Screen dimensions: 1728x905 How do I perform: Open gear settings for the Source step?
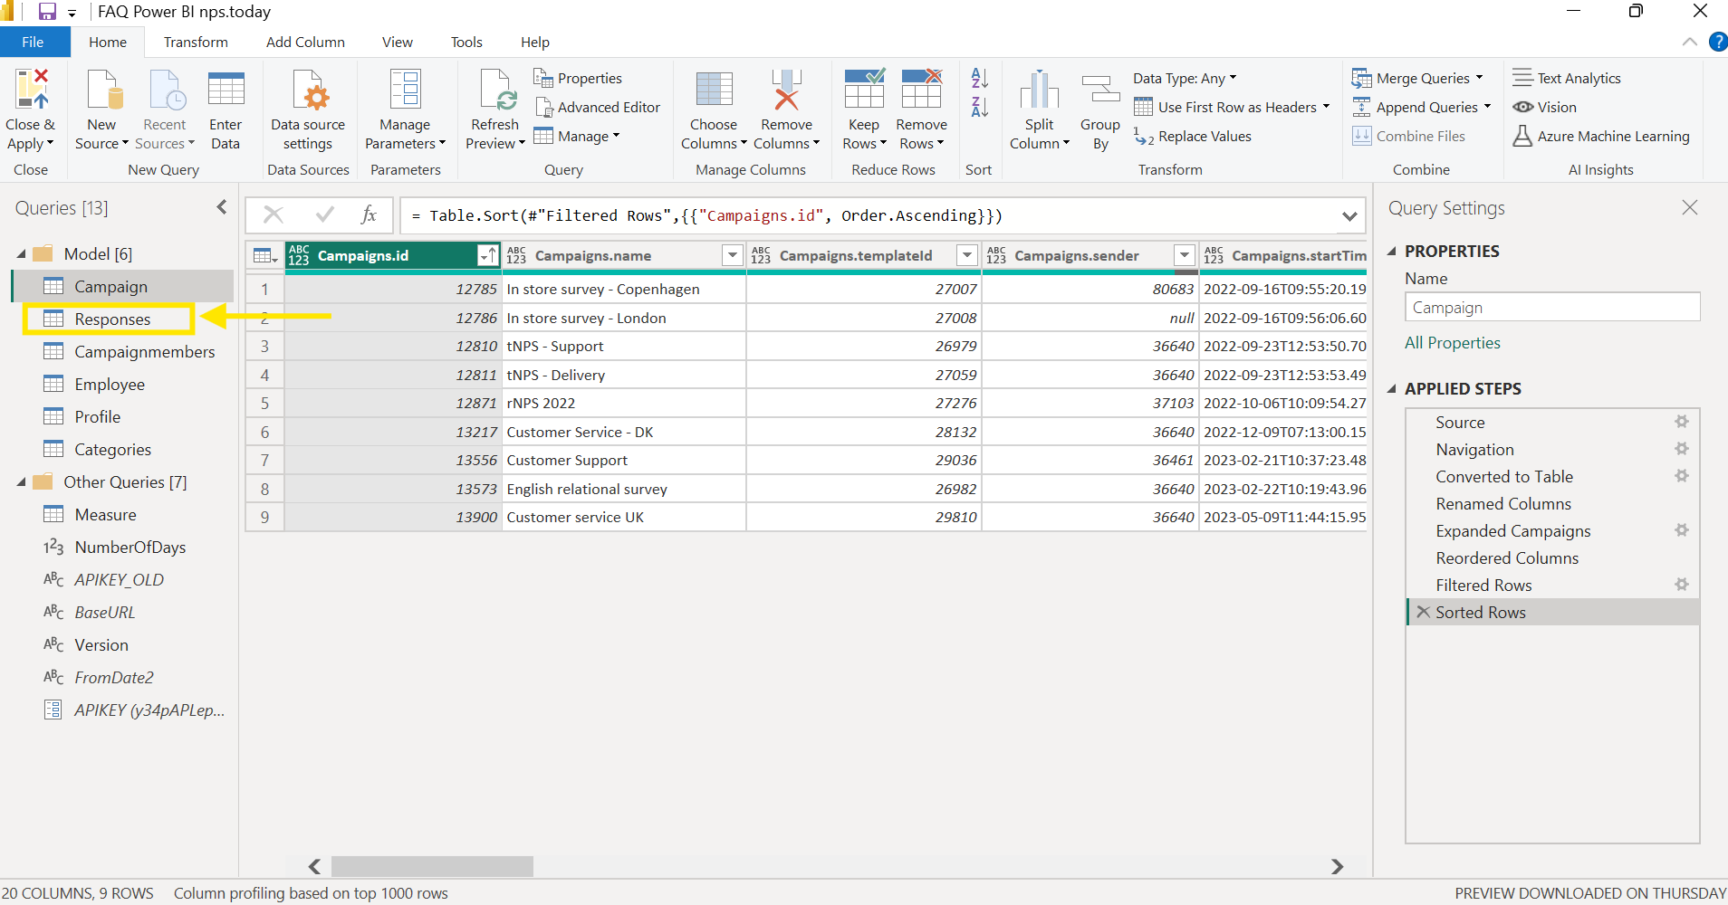pyautogui.click(x=1681, y=422)
